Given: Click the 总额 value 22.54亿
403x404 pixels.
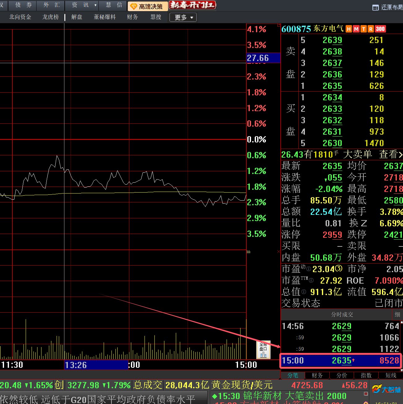Looking at the screenshot, I should tap(326, 212).
